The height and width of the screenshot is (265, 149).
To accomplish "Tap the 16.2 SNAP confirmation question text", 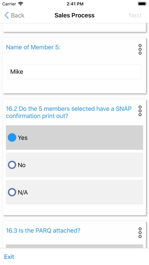I will point(68,112).
